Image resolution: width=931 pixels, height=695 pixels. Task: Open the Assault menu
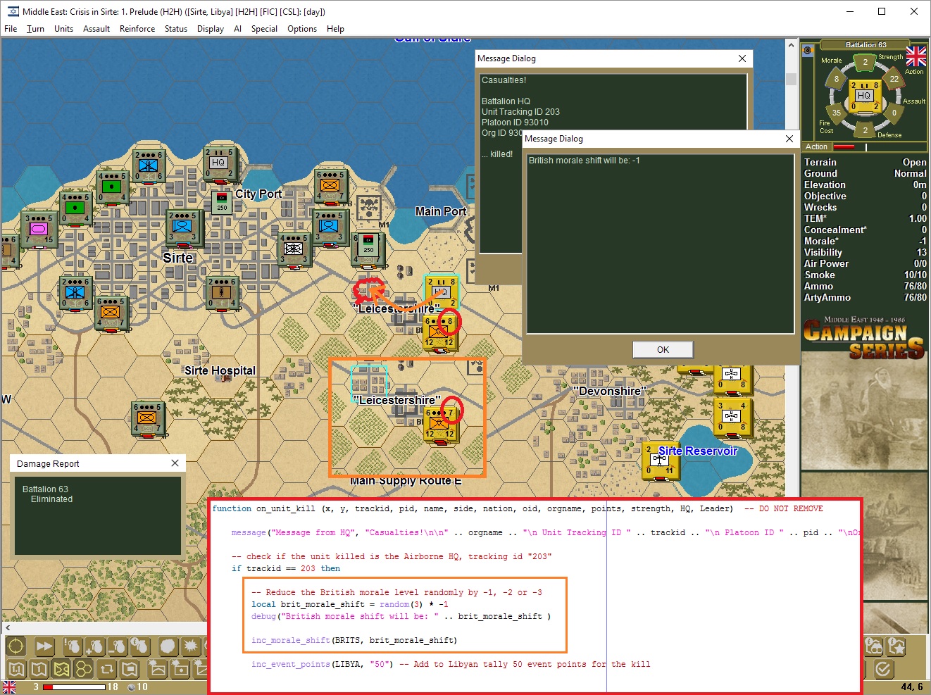(x=96, y=29)
